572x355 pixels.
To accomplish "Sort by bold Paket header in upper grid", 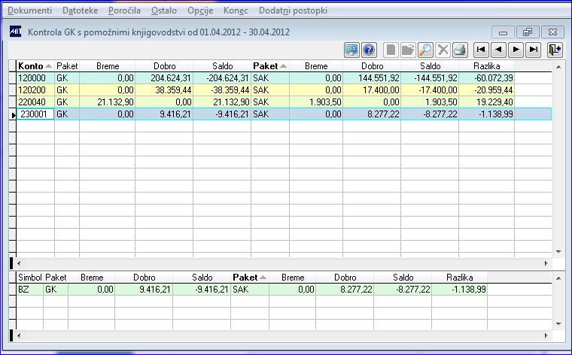I will click(x=270, y=66).
